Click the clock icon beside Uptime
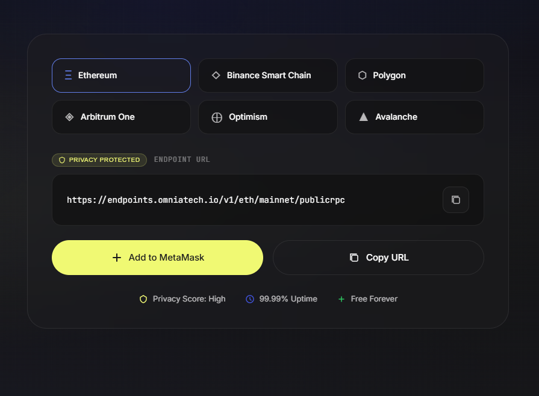Image resolution: width=539 pixels, height=396 pixels. [250, 299]
